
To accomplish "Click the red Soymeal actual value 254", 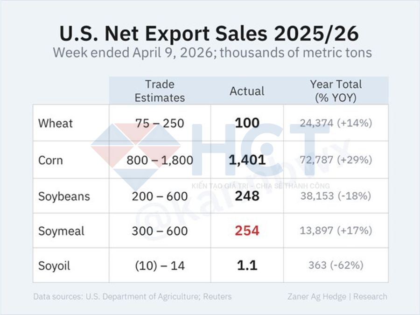I will 247,231.
